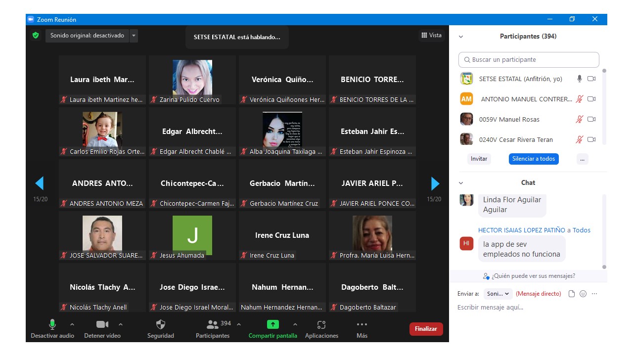This screenshot has height=356, width=633.
Task: Toggle microphone with Desactivar audio
Action: point(52,325)
